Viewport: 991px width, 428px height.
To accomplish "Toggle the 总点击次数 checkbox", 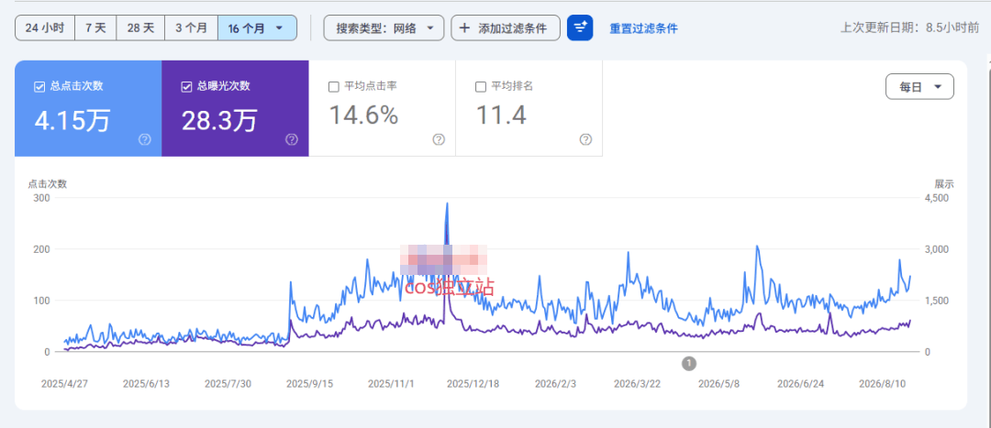I will pyautogui.click(x=39, y=87).
